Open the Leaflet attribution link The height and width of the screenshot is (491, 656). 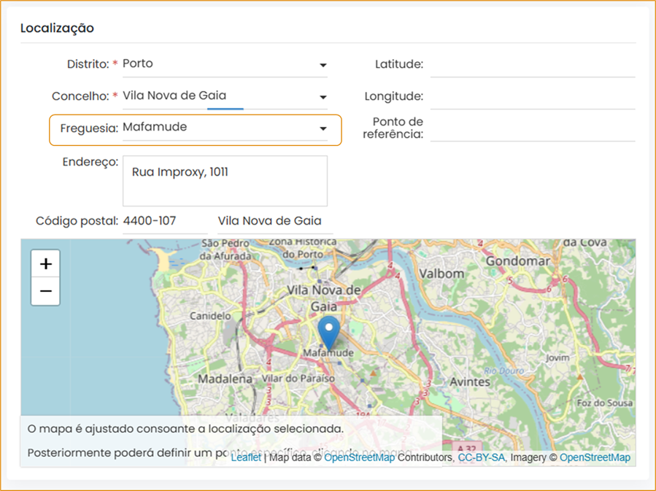tap(246, 457)
